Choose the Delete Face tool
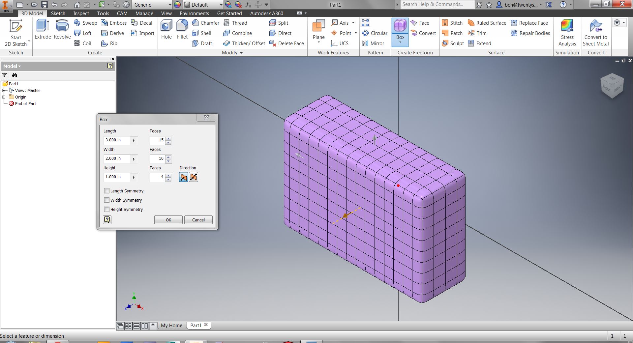The width and height of the screenshot is (633, 343). pos(286,43)
